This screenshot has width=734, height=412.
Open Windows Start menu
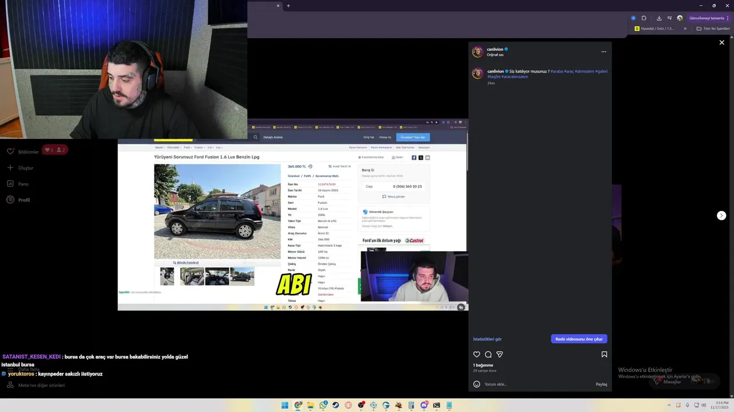click(x=285, y=405)
